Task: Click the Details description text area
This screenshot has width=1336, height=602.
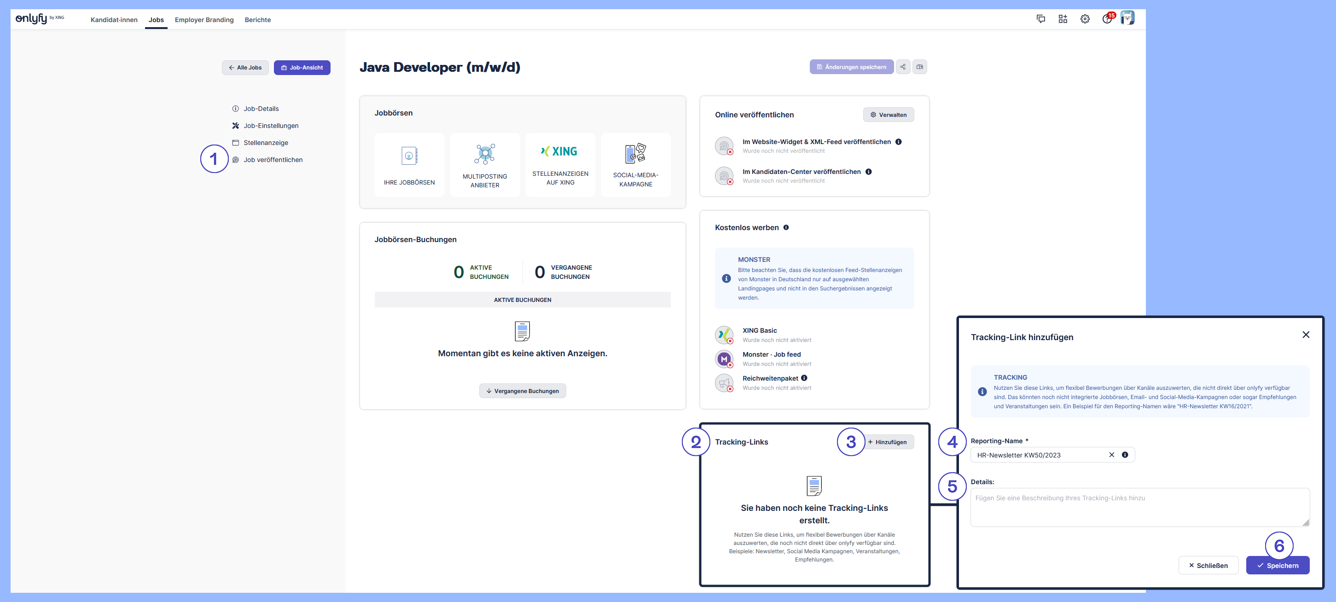Action: tap(1139, 507)
